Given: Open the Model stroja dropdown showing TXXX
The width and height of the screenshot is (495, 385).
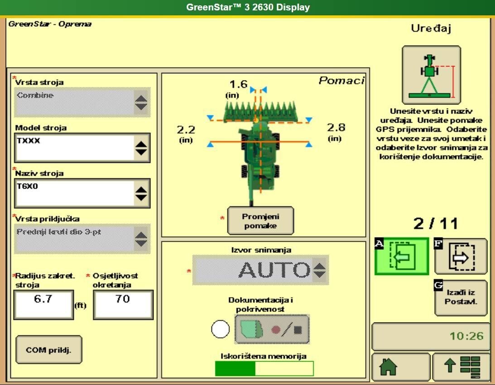Looking at the screenshot, I should pos(82,147).
